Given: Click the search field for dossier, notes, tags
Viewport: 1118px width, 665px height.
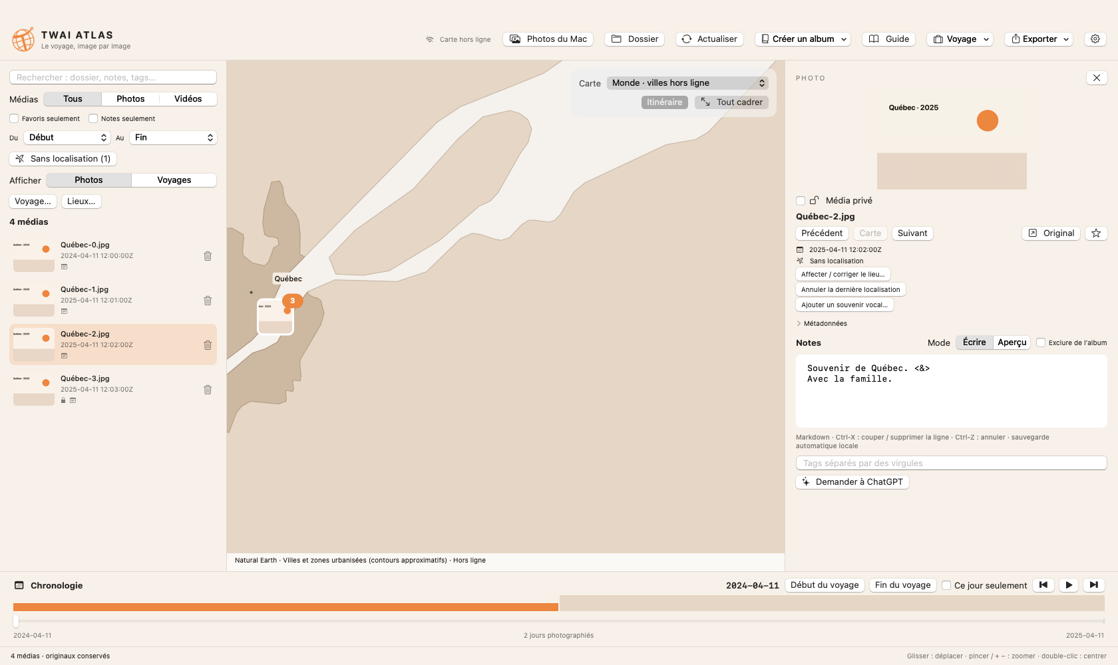Looking at the screenshot, I should [113, 77].
